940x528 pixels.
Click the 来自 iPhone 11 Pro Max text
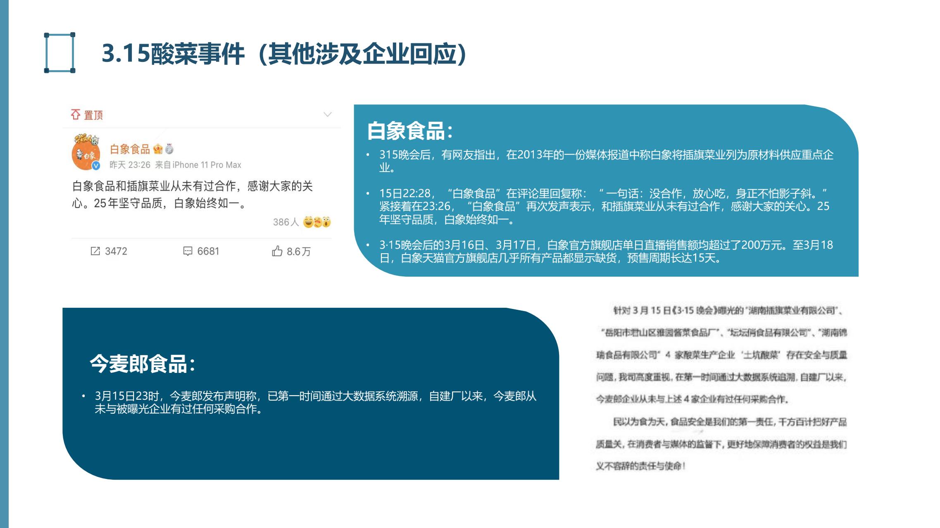[198, 165]
